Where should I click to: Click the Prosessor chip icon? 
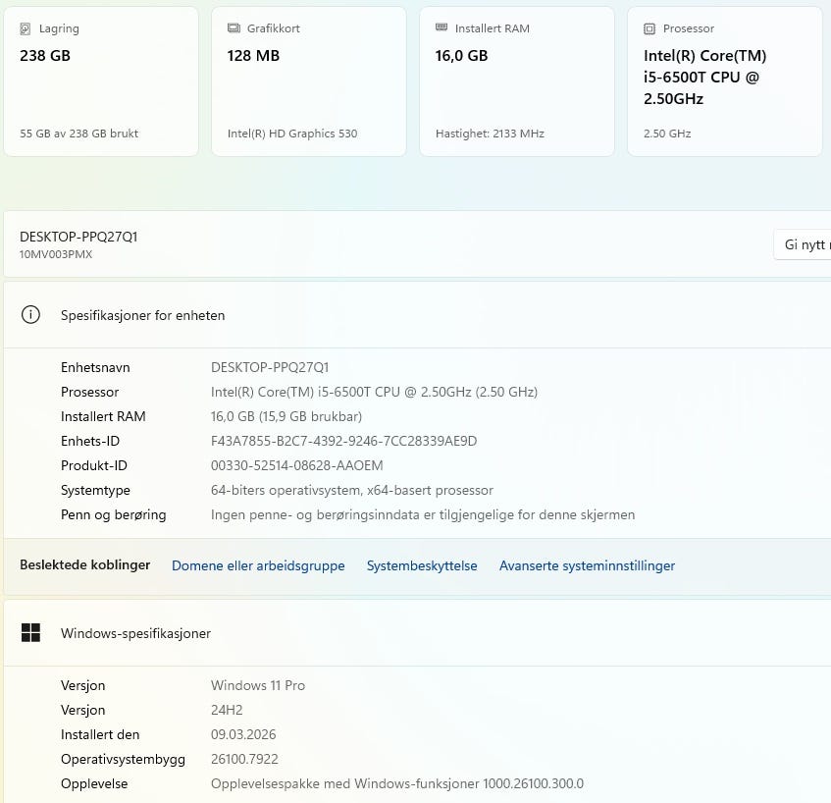(x=649, y=29)
